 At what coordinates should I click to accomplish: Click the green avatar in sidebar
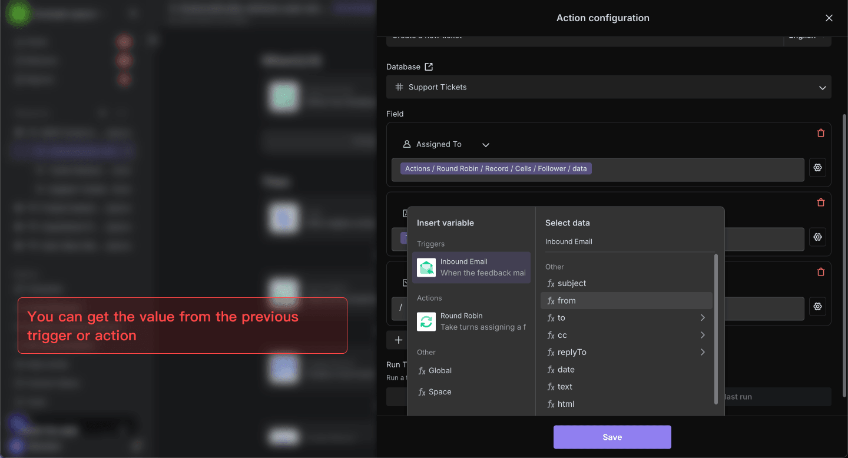click(x=18, y=14)
